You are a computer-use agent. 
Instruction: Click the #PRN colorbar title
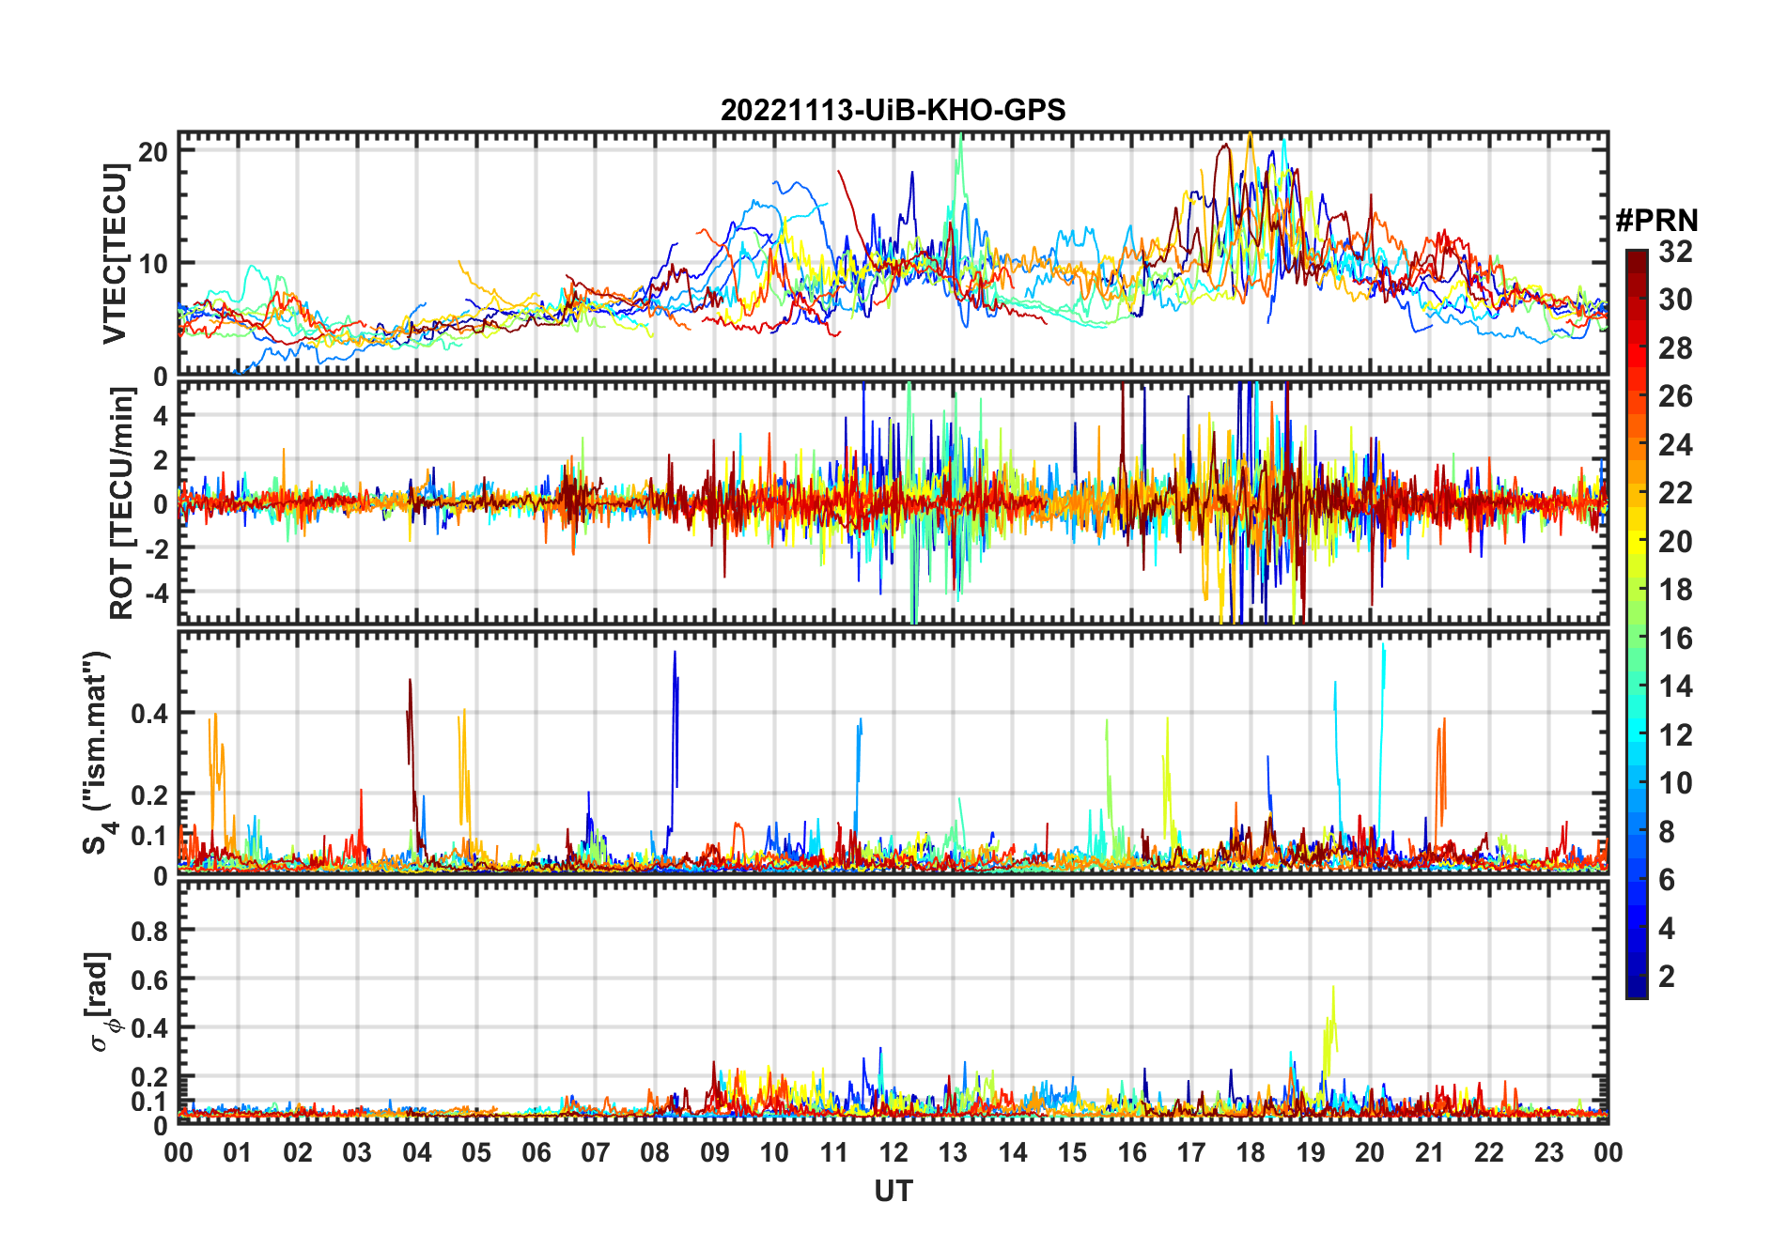(1656, 221)
